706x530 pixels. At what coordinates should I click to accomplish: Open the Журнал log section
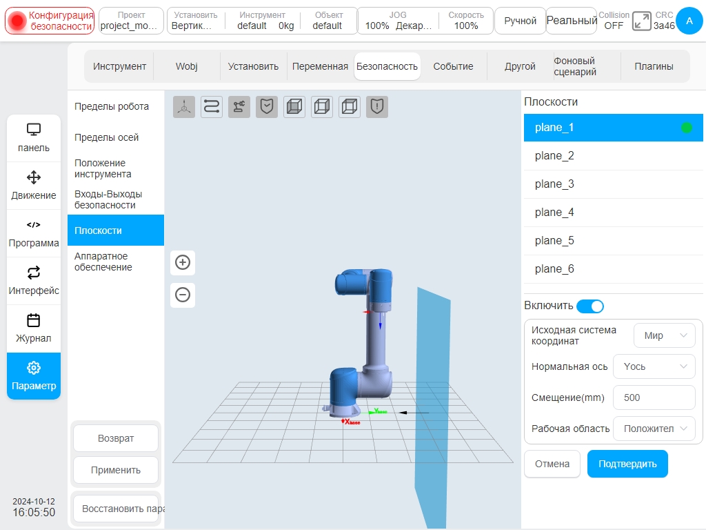click(x=34, y=328)
